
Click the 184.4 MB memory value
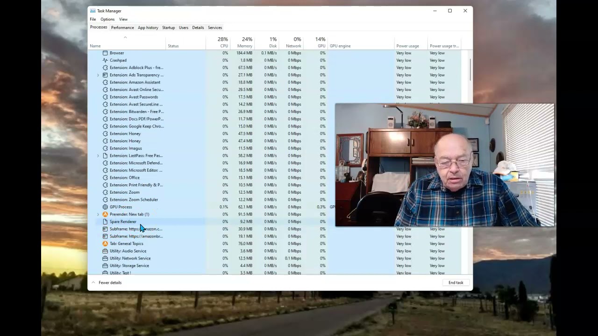tap(244, 53)
